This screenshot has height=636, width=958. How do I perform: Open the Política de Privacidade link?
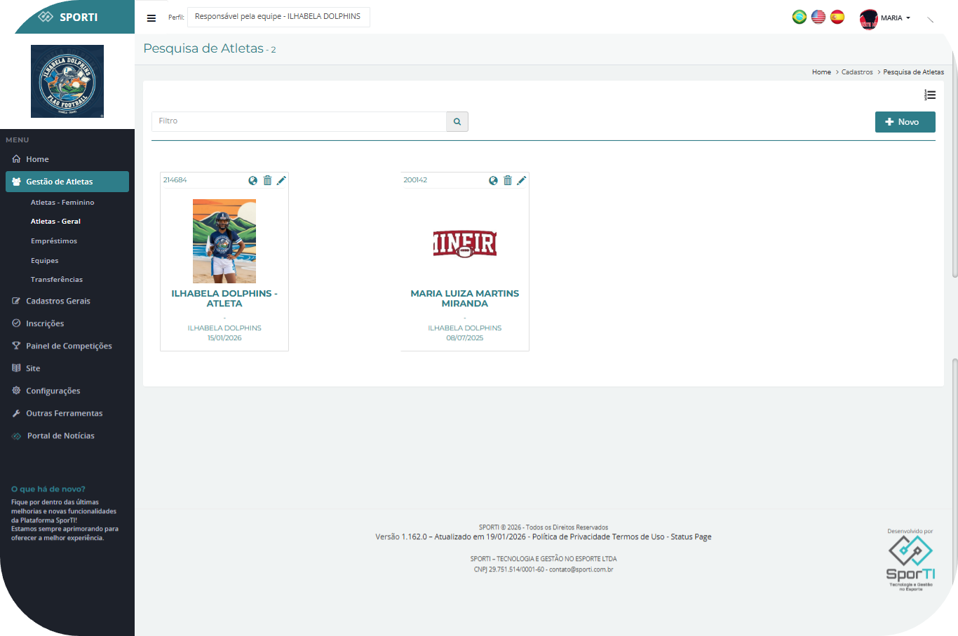(571, 536)
